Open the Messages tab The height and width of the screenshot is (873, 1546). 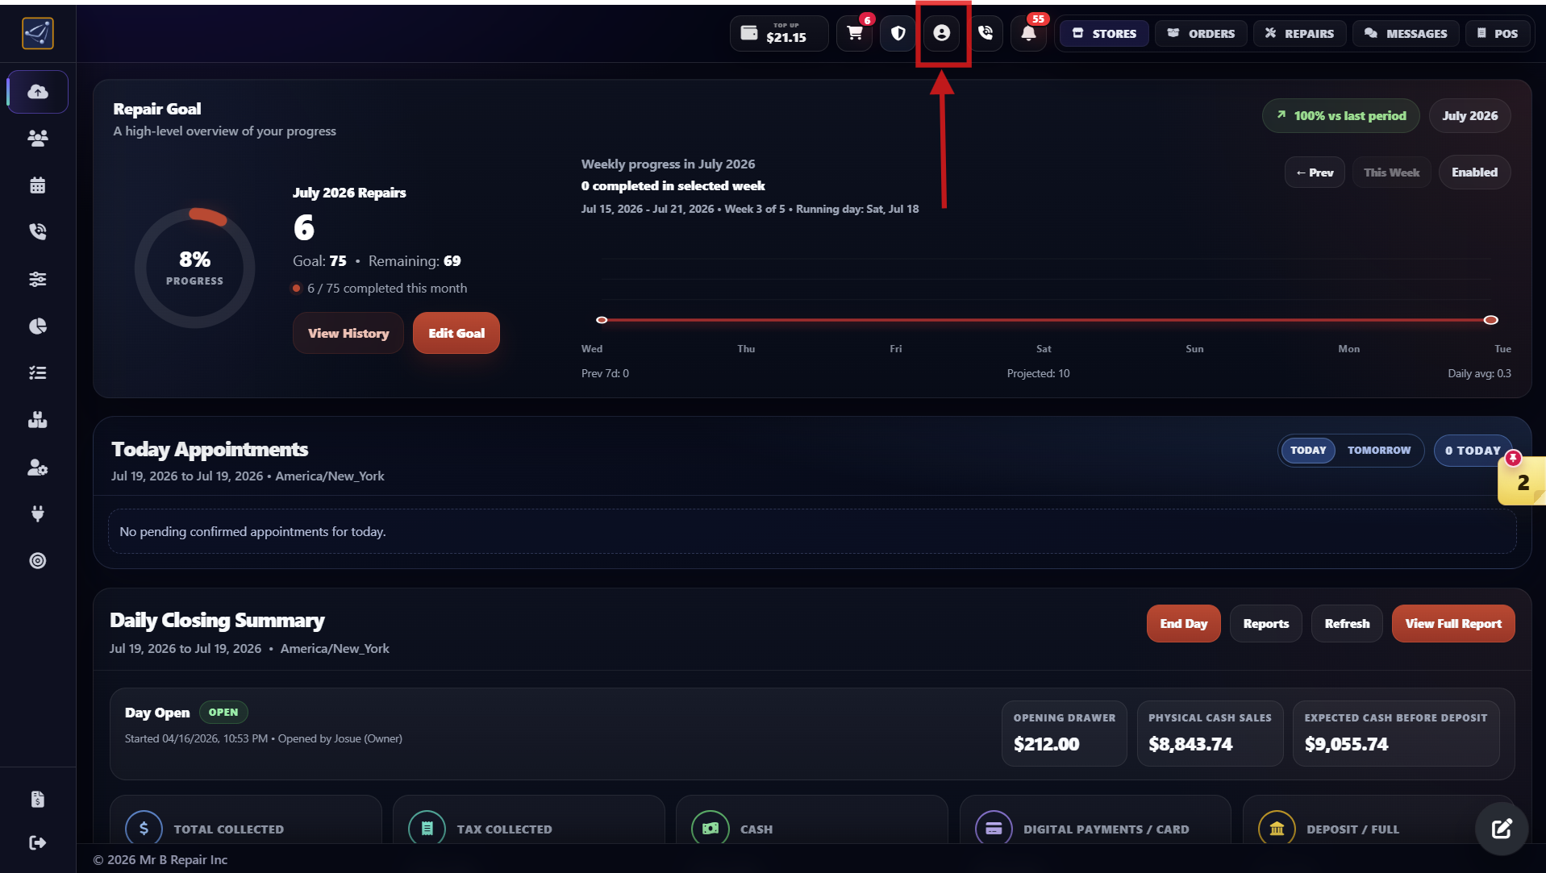(1406, 33)
